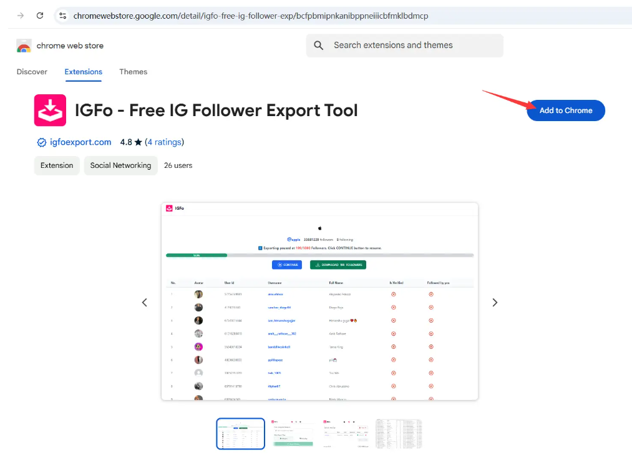The image size is (632, 470).
Task: Select the second screenshot thumbnail
Action: [x=293, y=434]
